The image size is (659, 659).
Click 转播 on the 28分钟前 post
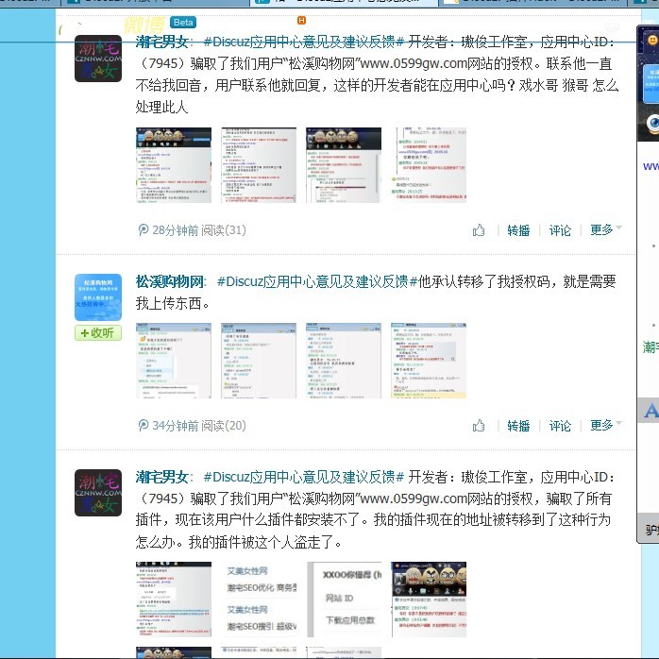pyautogui.click(x=518, y=230)
